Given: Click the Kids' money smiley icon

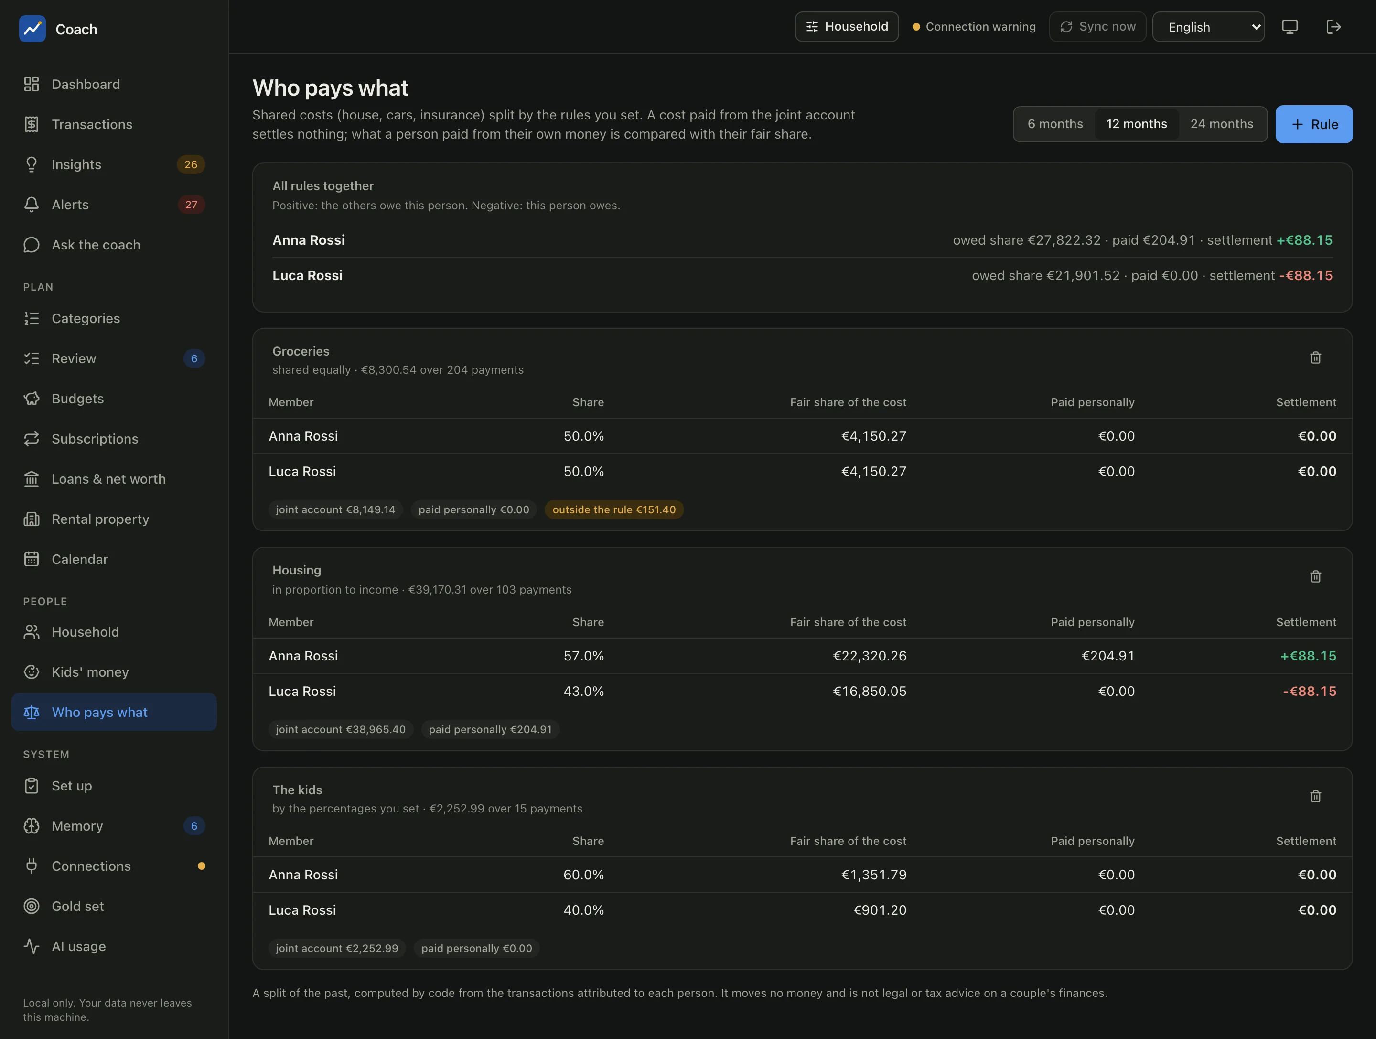Looking at the screenshot, I should click(x=32, y=672).
